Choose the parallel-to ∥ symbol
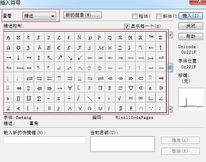This screenshot has height=162, width=206. [49, 108]
